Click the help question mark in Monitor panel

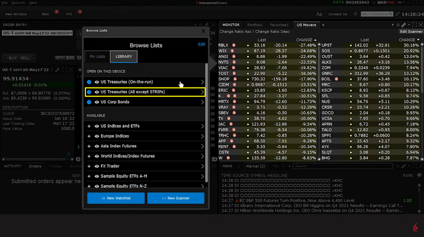[x=392, y=25]
